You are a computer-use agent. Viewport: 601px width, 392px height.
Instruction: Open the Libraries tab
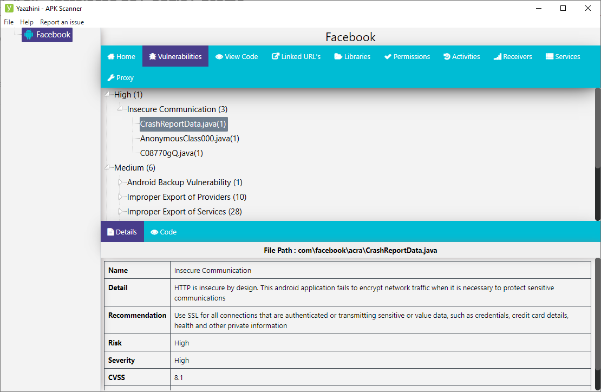352,56
